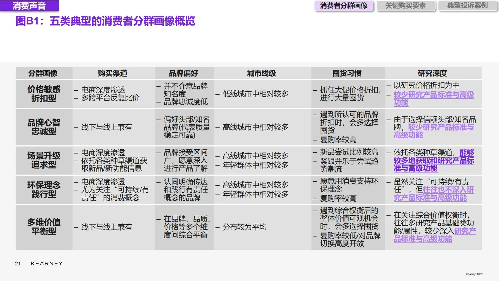
Task: Click the text 依托各类种草渠道获取新品/新功能信息
Action: click(x=114, y=164)
